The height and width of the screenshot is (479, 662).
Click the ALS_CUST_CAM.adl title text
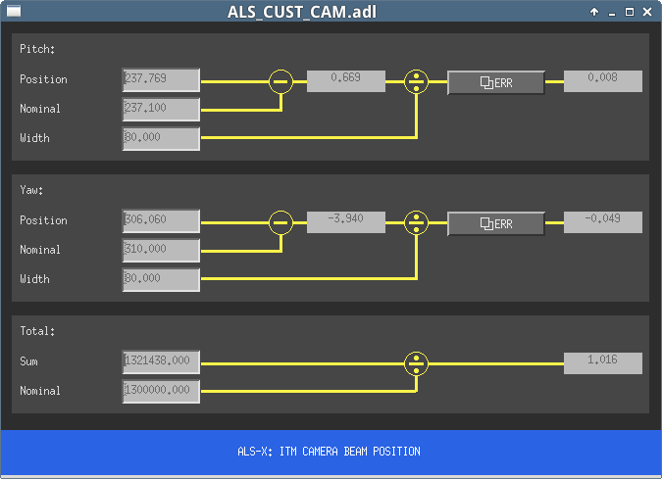(302, 12)
